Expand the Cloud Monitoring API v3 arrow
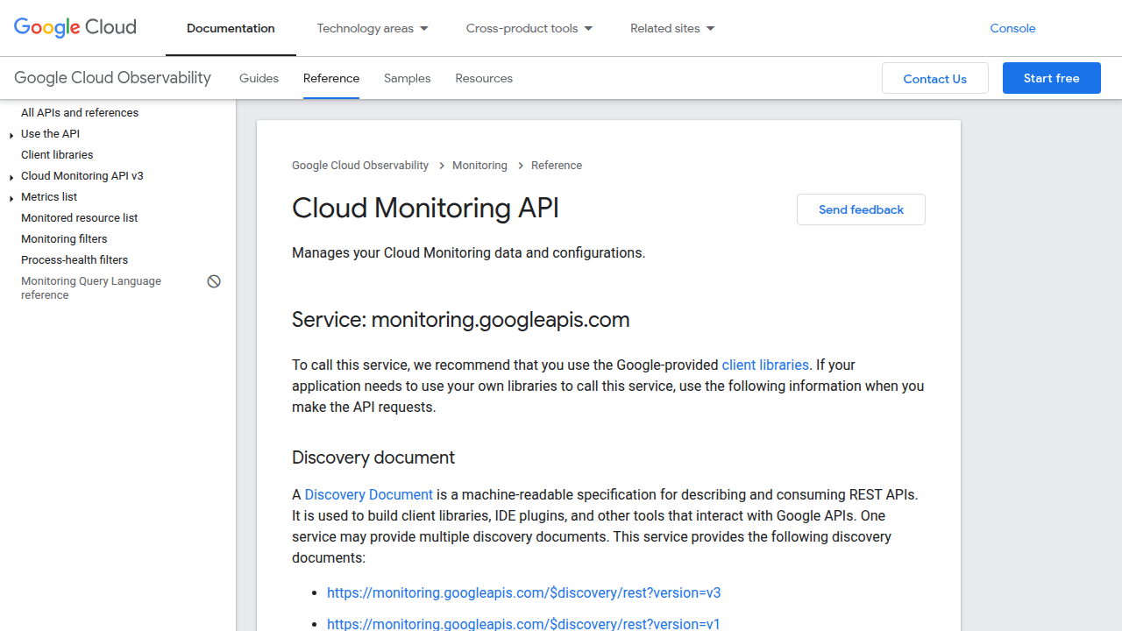This screenshot has width=1122, height=631. click(11, 177)
